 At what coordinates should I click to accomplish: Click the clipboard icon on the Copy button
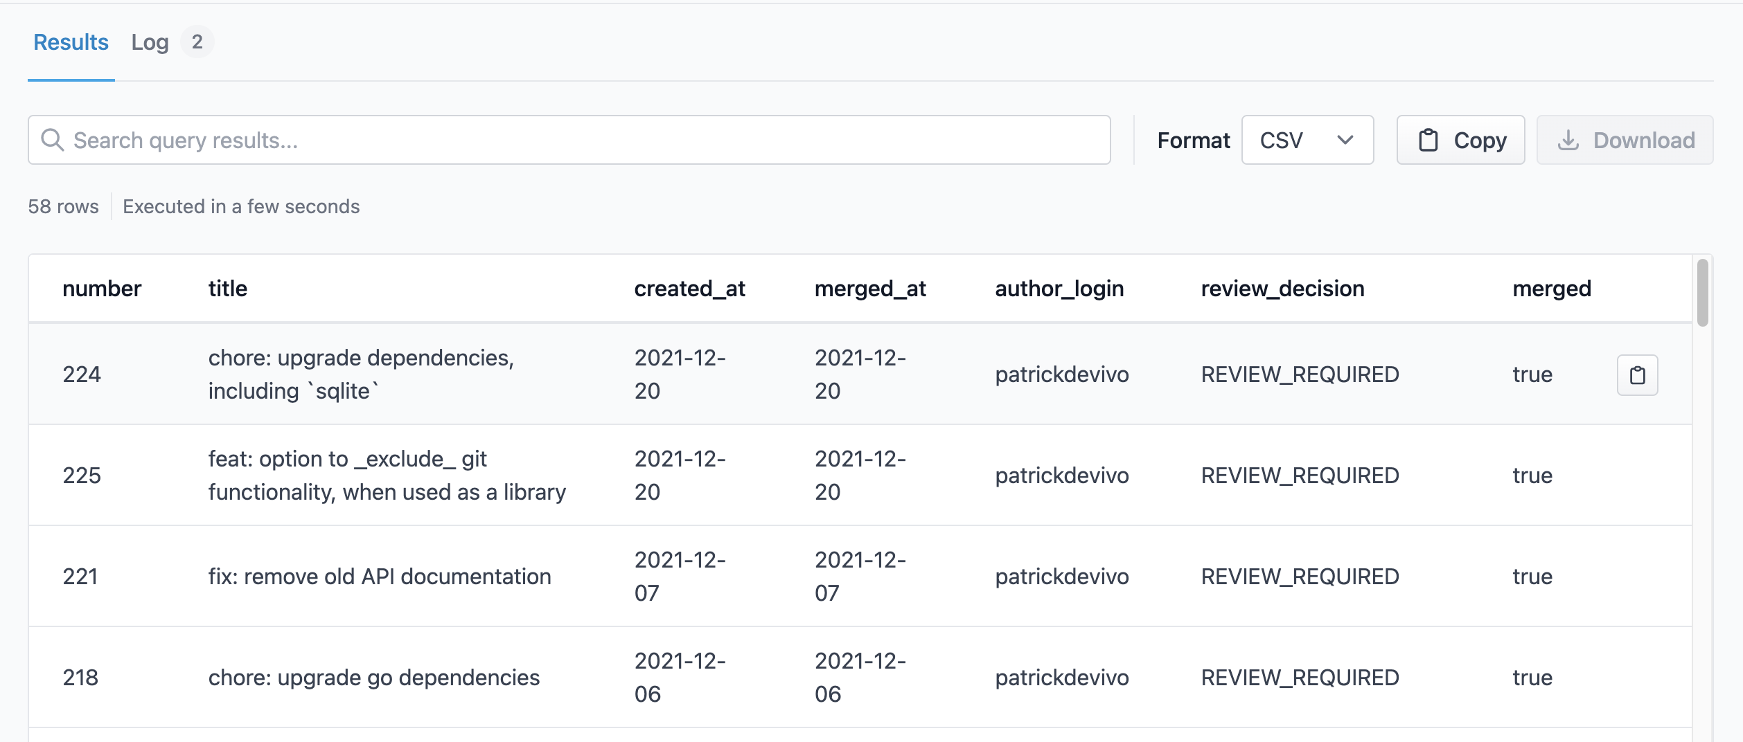coord(1428,140)
